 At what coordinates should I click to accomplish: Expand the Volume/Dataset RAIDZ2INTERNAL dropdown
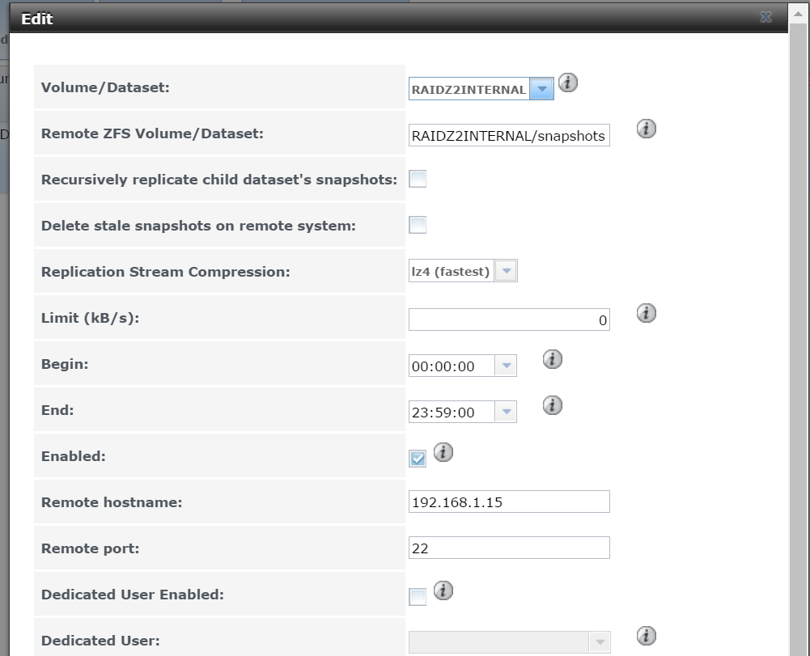click(542, 89)
